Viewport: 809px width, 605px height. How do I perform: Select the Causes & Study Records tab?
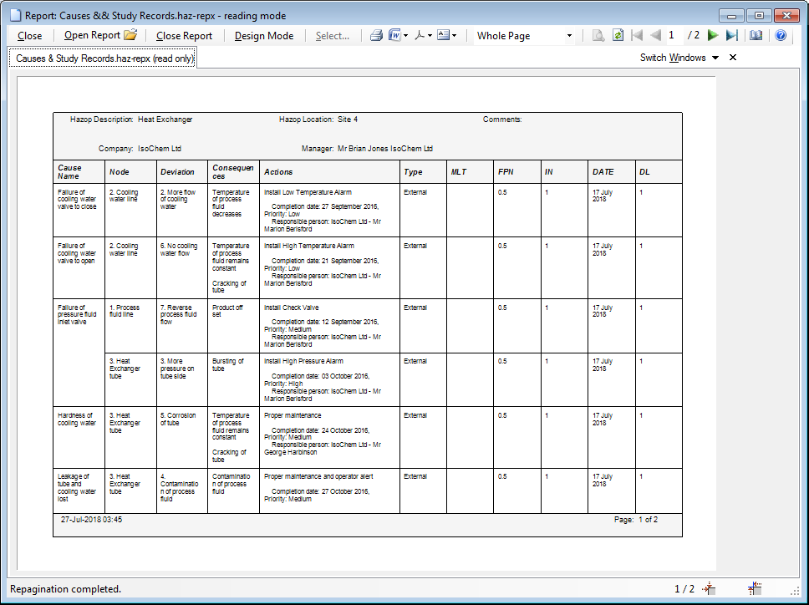[103, 58]
